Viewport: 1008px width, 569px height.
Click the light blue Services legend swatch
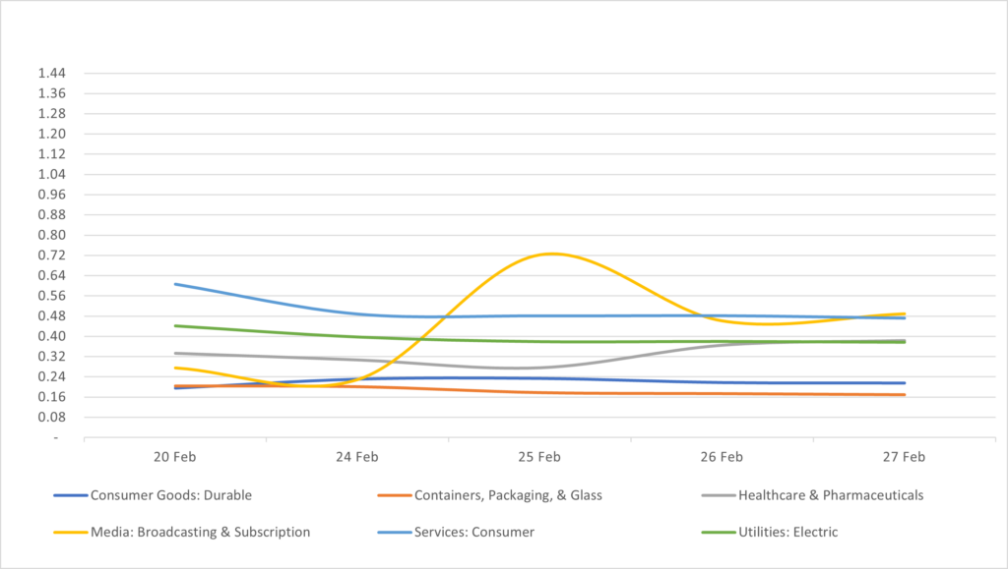[394, 532]
